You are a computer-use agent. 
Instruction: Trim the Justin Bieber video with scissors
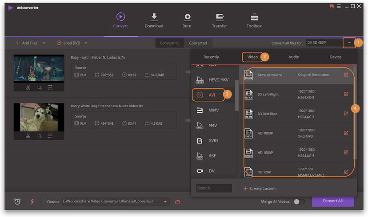[x=28, y=87]
